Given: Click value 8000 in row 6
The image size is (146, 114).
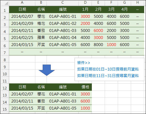Looking at the screenshot, I should click(x=98, y=45).
